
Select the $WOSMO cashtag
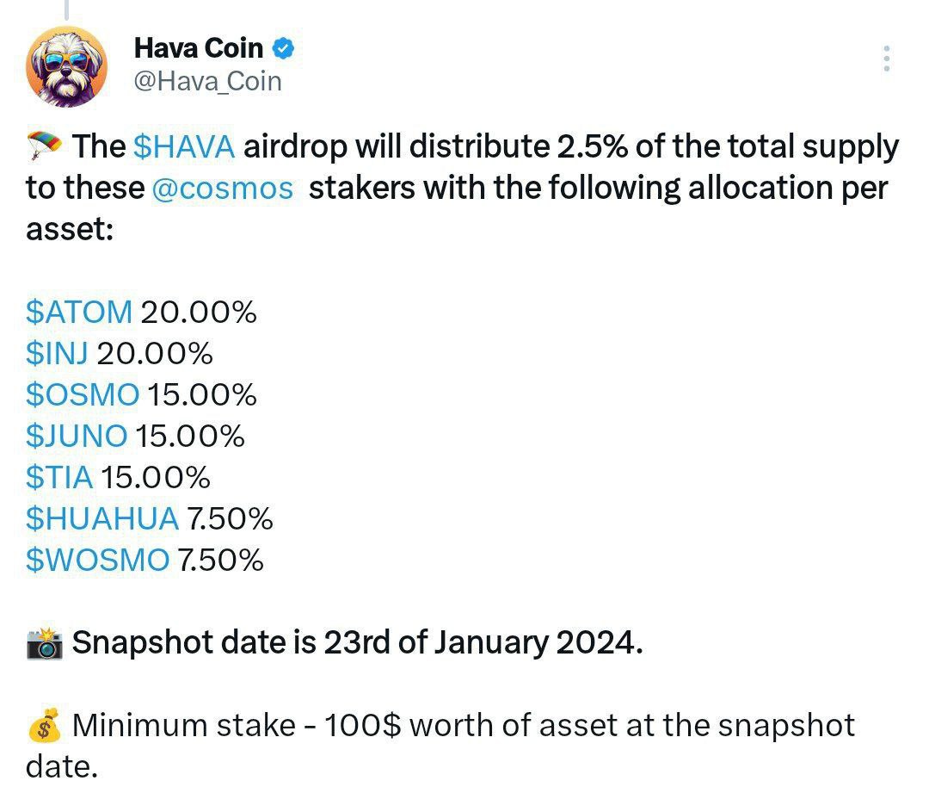pos(97,560)
